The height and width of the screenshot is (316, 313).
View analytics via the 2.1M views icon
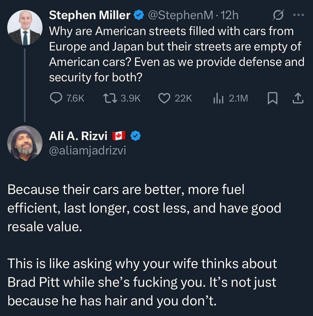218,99
